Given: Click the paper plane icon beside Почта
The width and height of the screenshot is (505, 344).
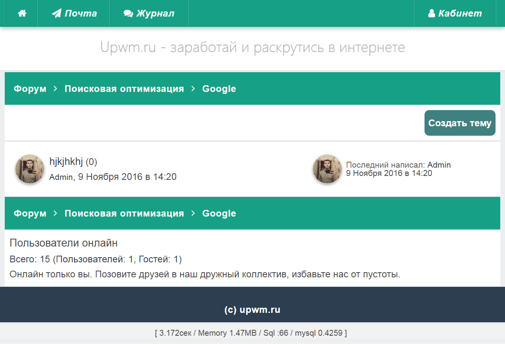Looking at the screenshot, I should point(57,13).
